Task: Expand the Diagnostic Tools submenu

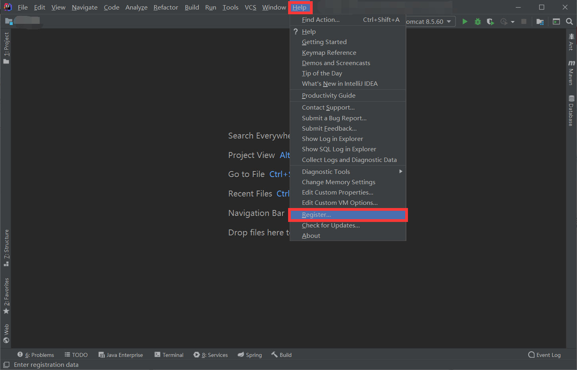Action: [348, 172]
